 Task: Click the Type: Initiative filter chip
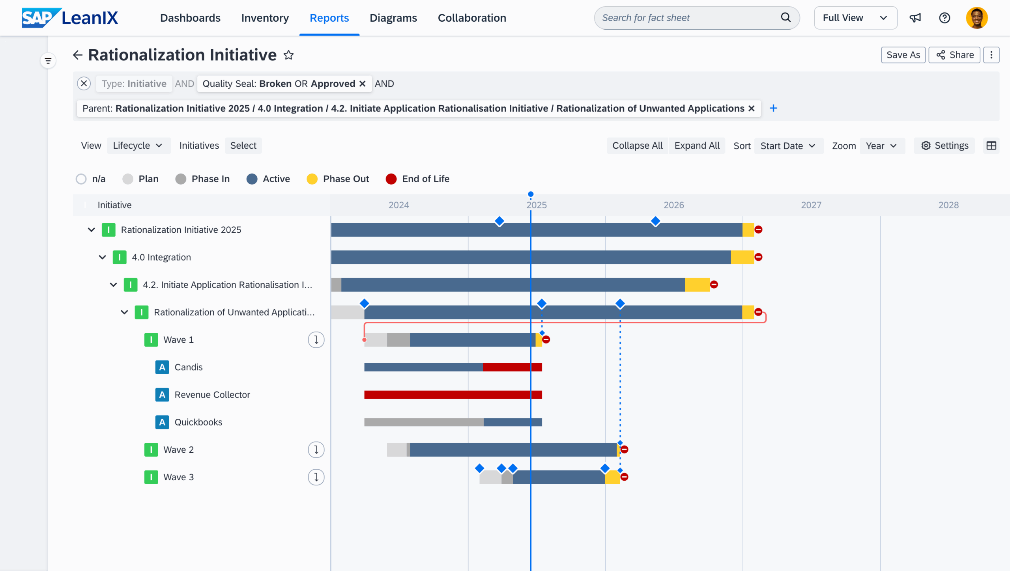134,84
